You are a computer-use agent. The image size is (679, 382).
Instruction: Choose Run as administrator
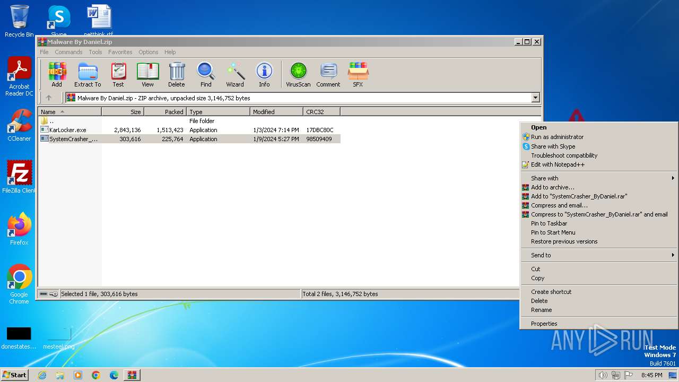pyautogui.click(x=599, y=137)
